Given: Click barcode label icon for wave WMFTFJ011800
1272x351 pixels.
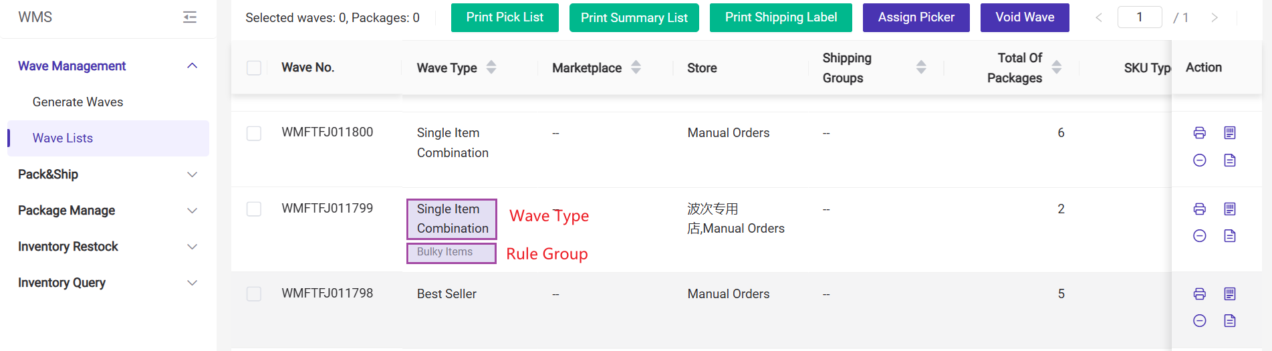Looking at the screenshot, I should (x=1230, y=132).
